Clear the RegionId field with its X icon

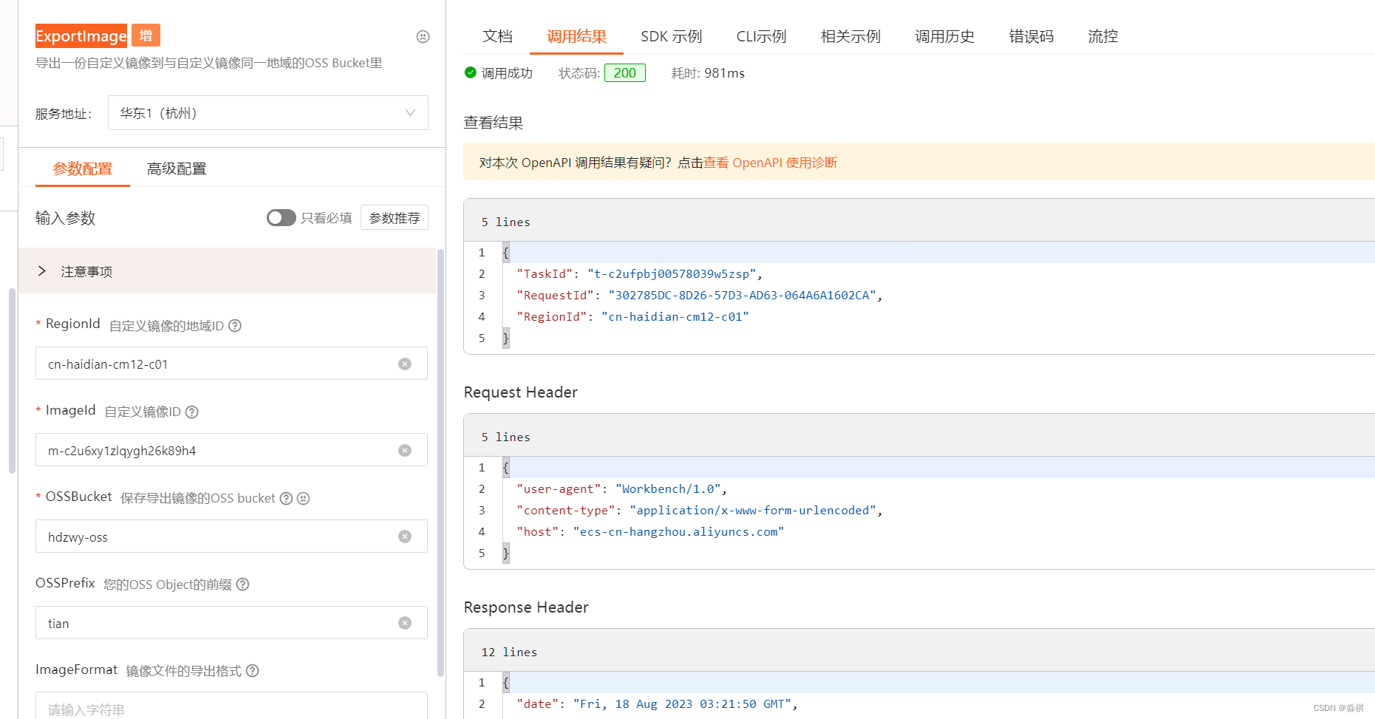405,364
